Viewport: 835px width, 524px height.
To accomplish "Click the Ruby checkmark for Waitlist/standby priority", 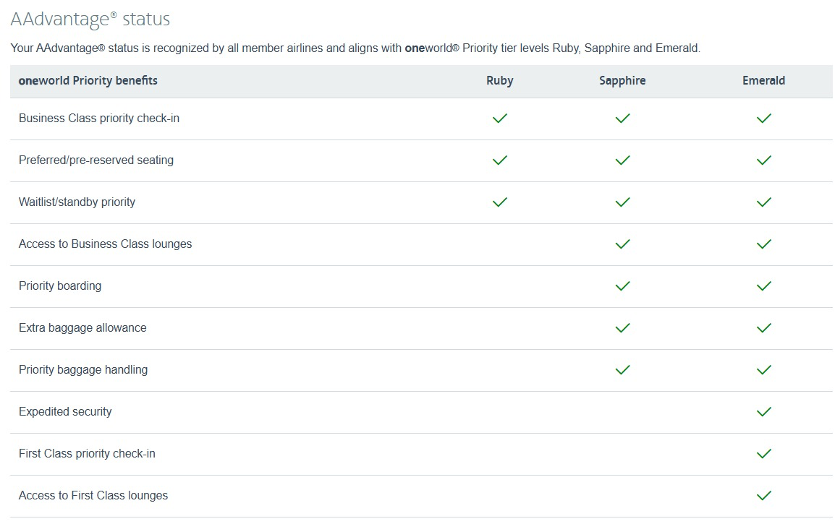I will point(499,202).
